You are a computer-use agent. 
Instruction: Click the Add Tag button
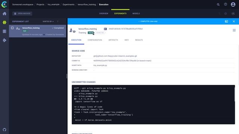100,33
